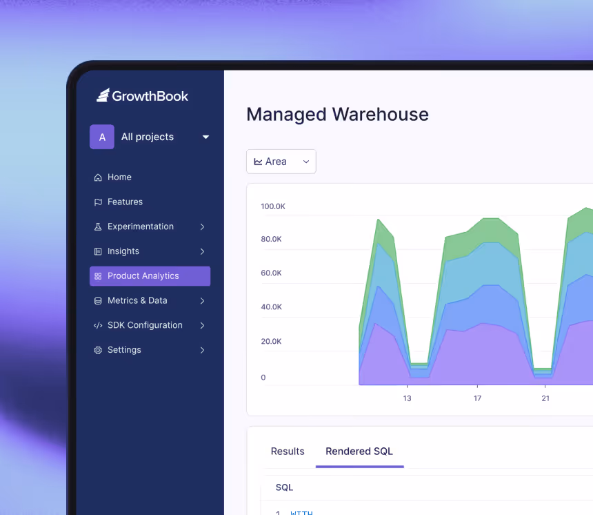Click the Home house icon
Viewport: 593px width, 515px height.
click(x=98, y=177)
